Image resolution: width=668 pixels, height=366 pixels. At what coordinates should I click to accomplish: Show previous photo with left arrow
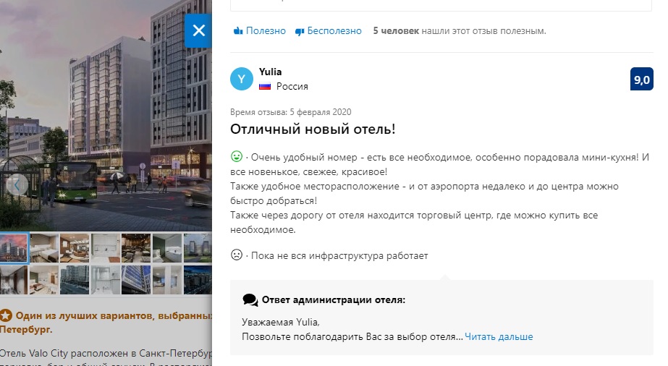17,184
